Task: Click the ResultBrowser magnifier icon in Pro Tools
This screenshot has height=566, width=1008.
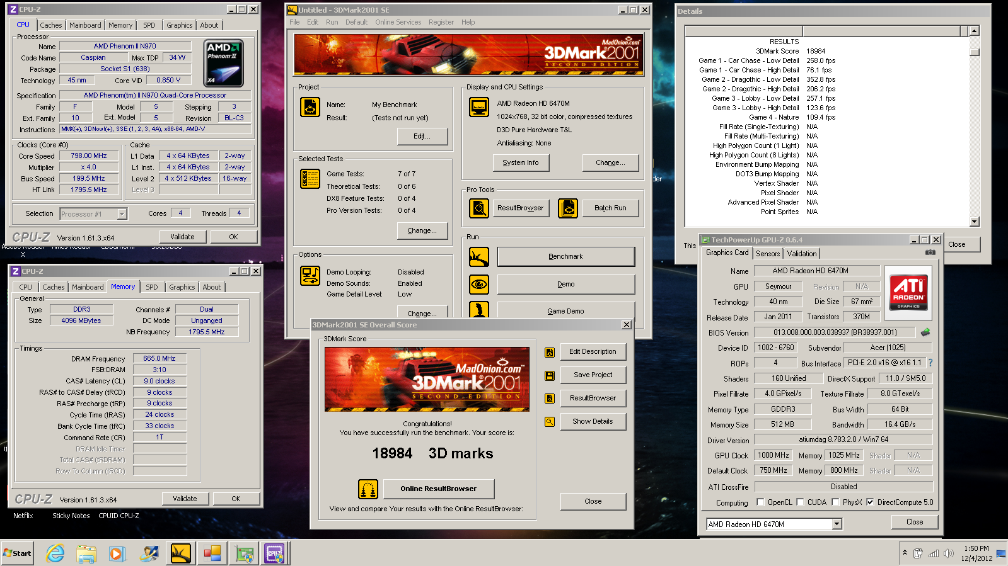Action: pyautogui.click(x=479, y=208)
